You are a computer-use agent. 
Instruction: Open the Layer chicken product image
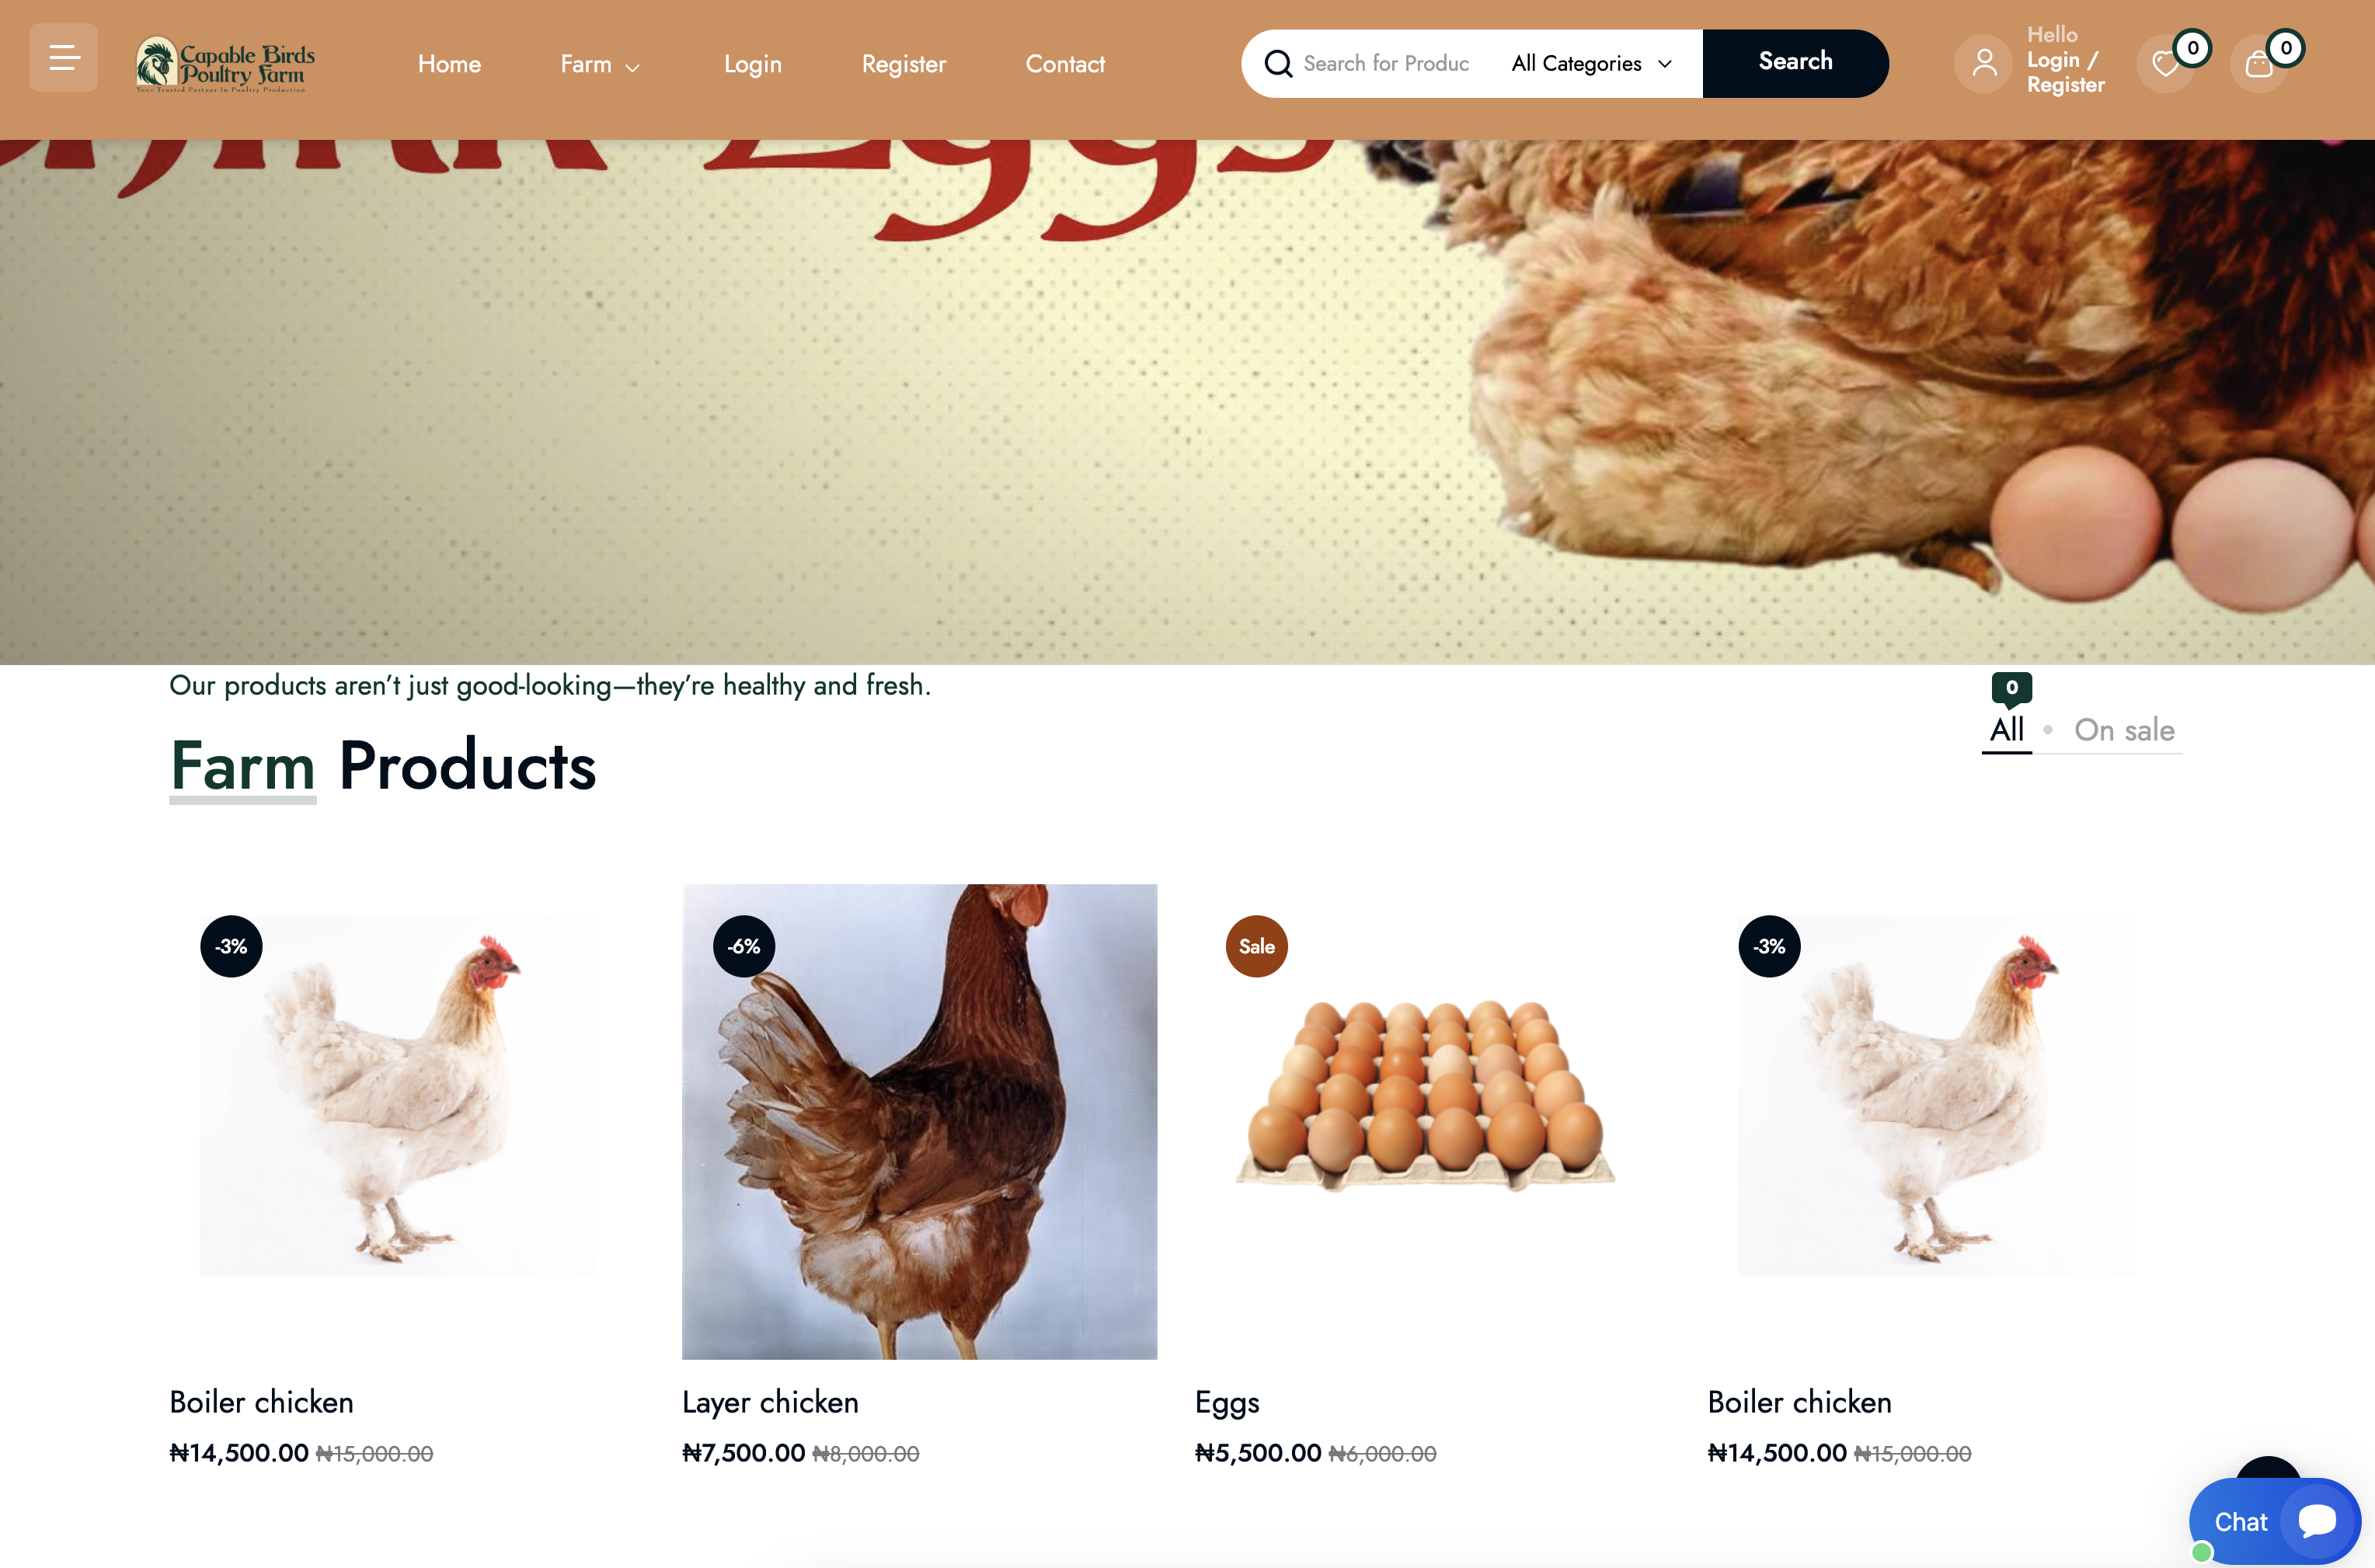918,1121
